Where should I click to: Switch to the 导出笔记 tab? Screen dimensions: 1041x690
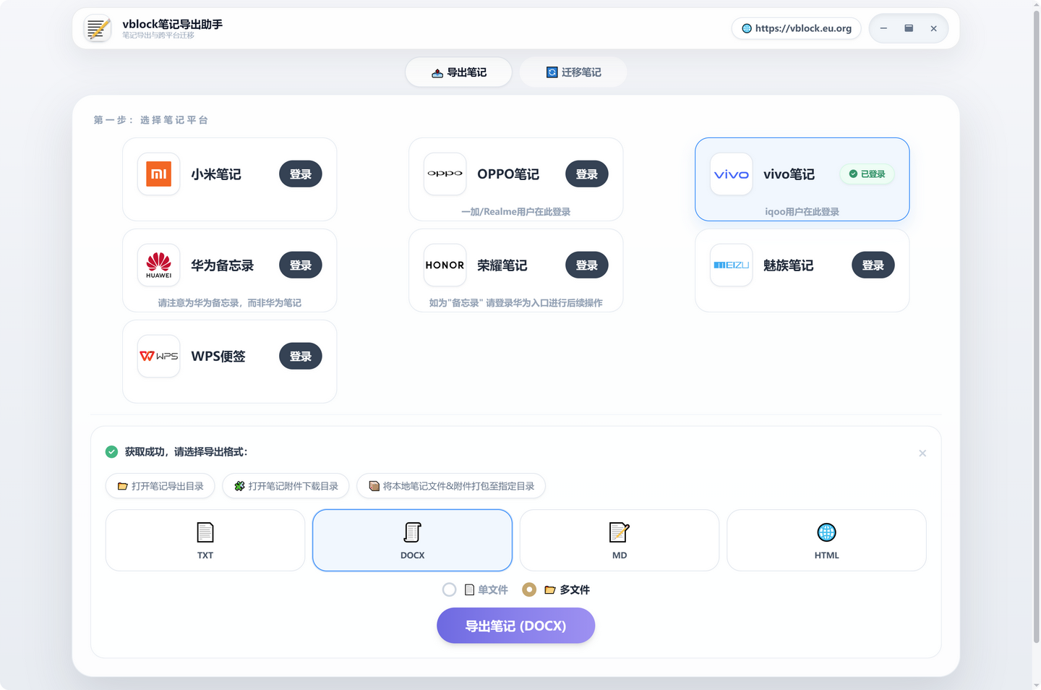coord(459,72)
